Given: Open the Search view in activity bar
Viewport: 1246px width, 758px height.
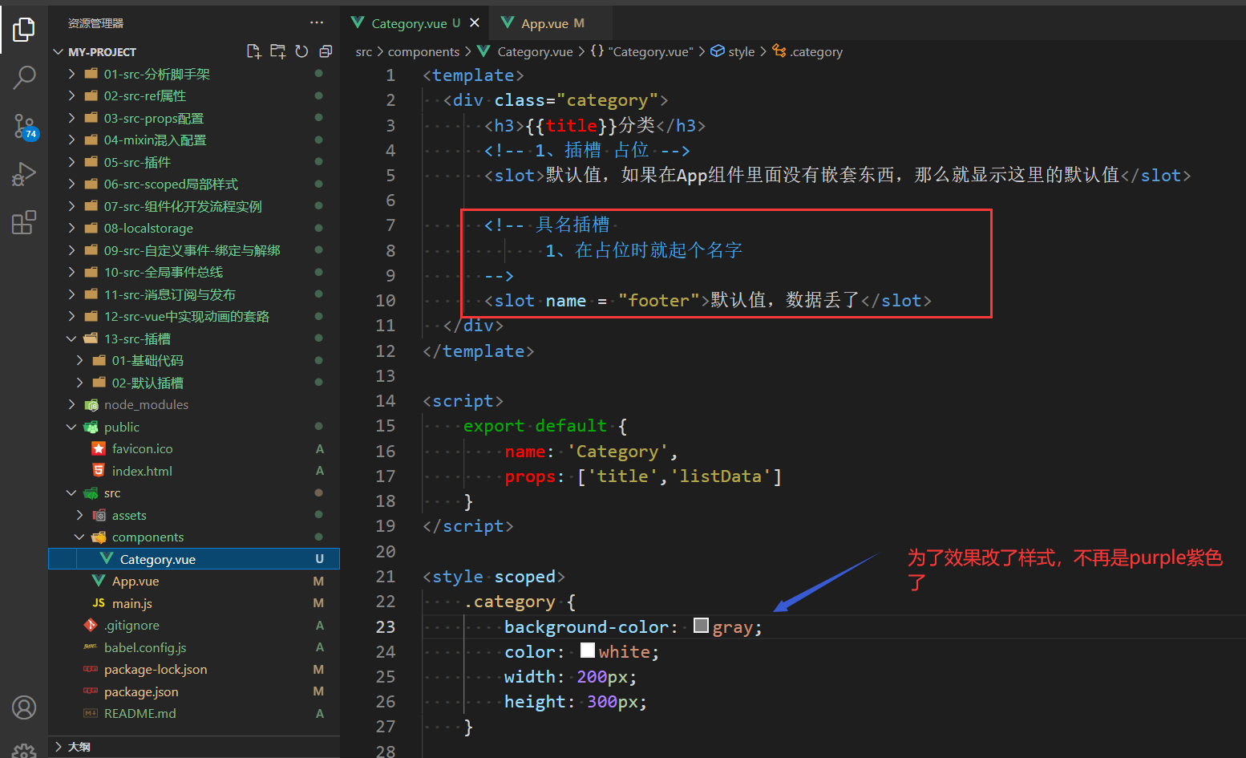Looking at the screenshot, I should (x=24, y=78).
